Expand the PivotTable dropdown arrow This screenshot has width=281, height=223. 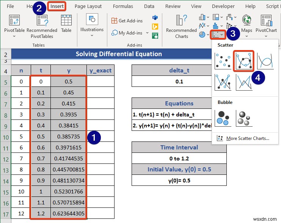pyautogui.click(x=14, y=36)
